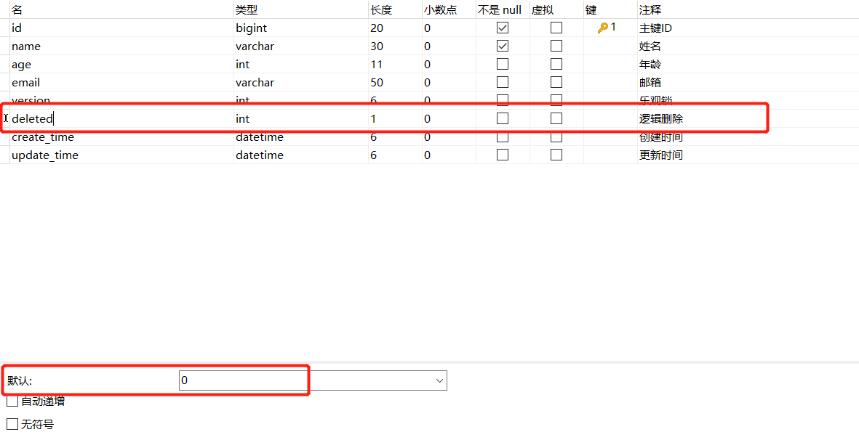
Task: Uncheck 'not null' checkbox for name row
Action: click(503, 46)
